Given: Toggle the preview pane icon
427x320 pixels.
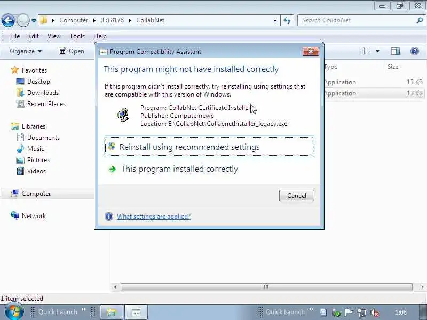Looking at the screenshot, I should tap(396, 51).
